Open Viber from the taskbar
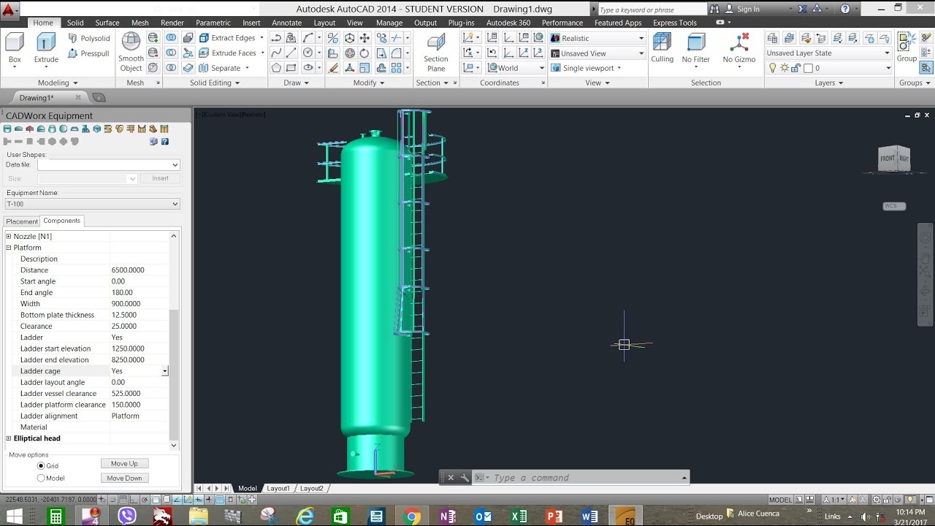The width and height of the screenshot is (935, 526). 127,516
